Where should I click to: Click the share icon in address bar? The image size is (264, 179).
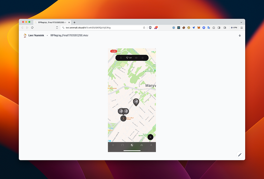point(144,27)
